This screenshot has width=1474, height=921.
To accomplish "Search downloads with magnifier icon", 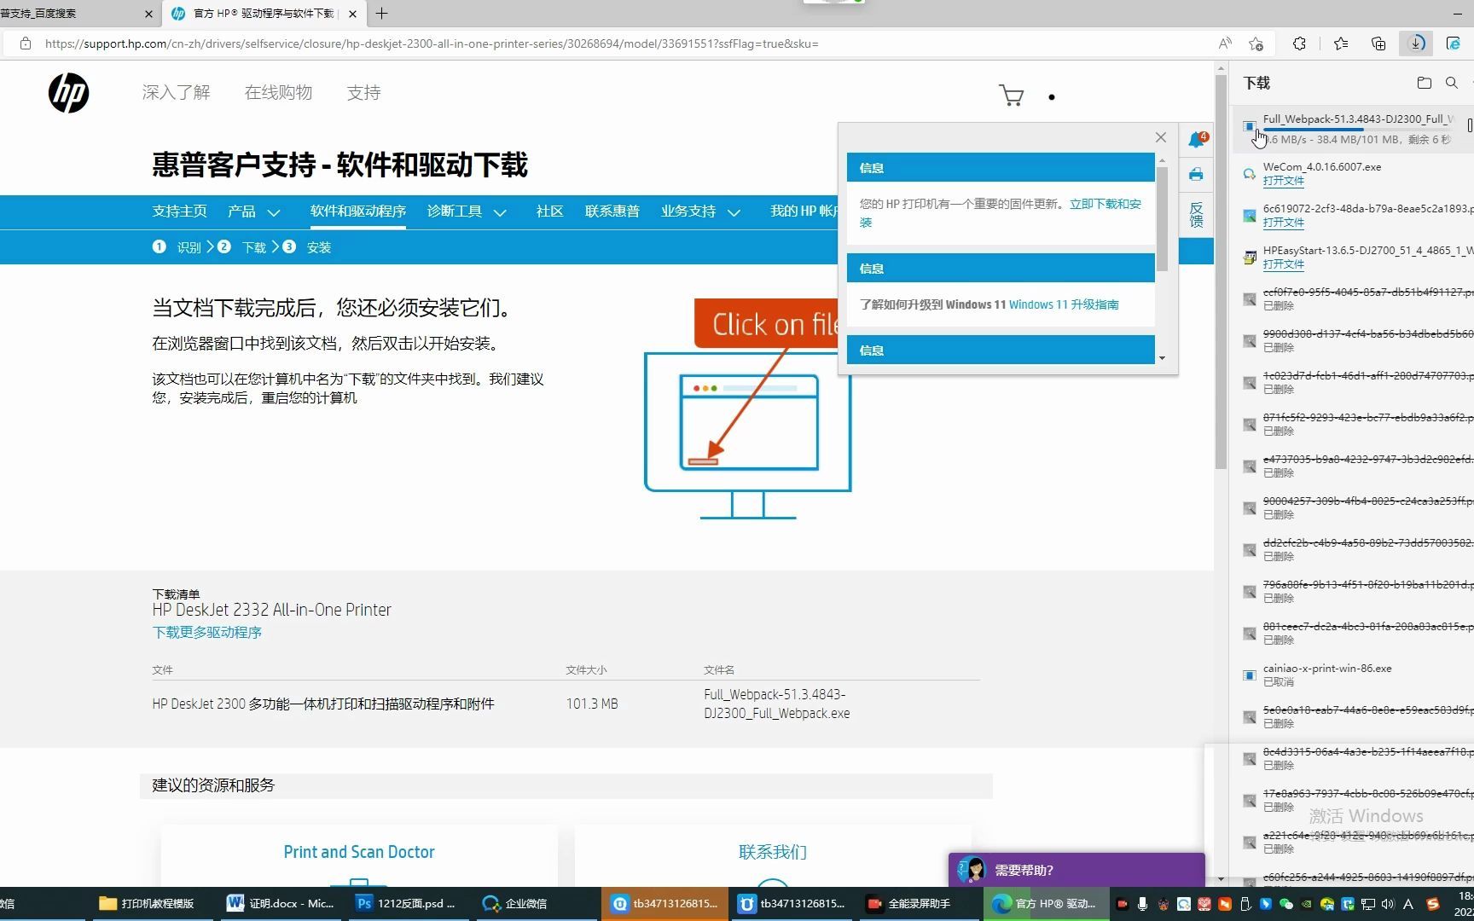I will click(1451, 83).
